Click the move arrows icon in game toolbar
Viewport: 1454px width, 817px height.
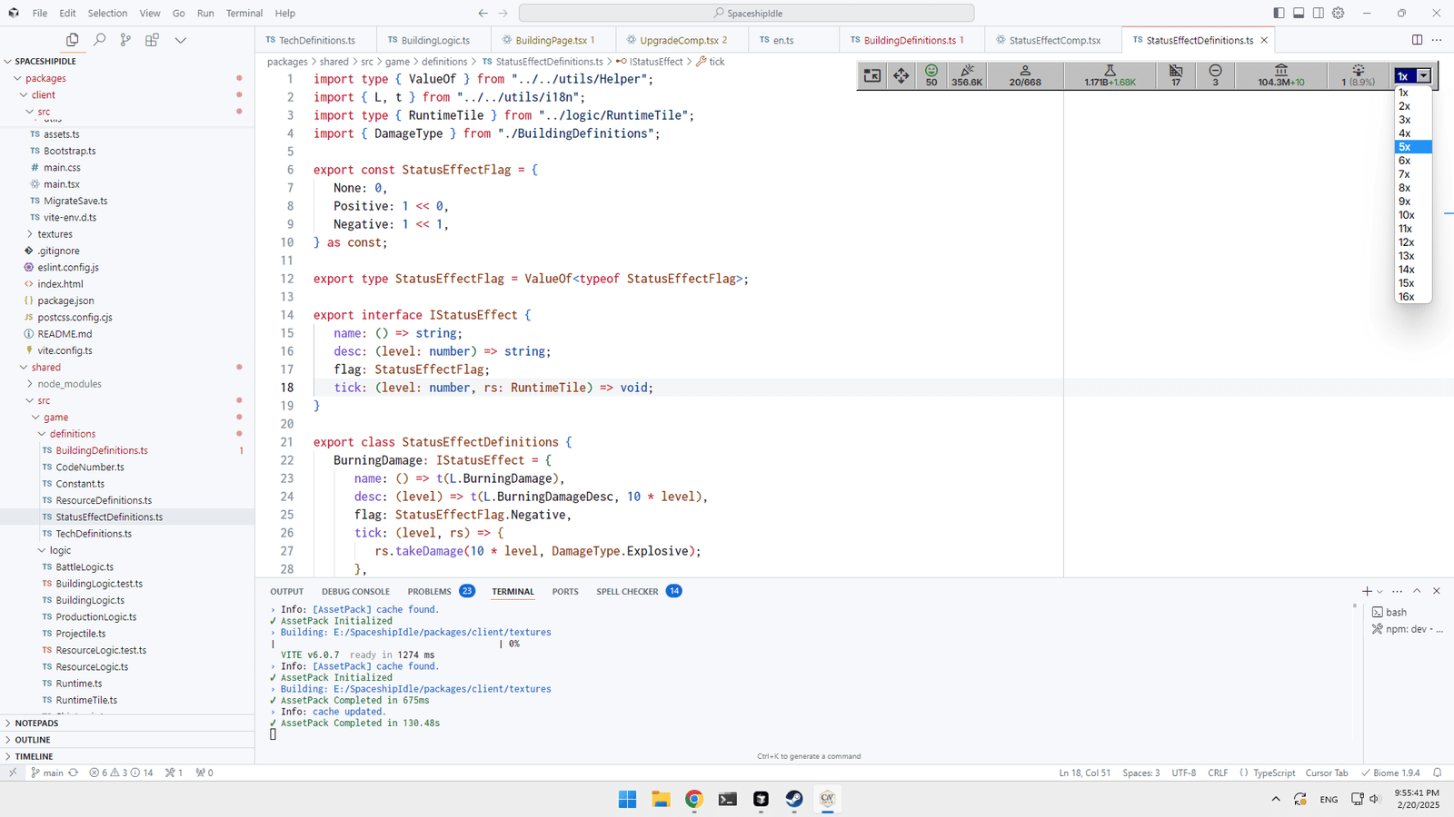click(901, 75)
